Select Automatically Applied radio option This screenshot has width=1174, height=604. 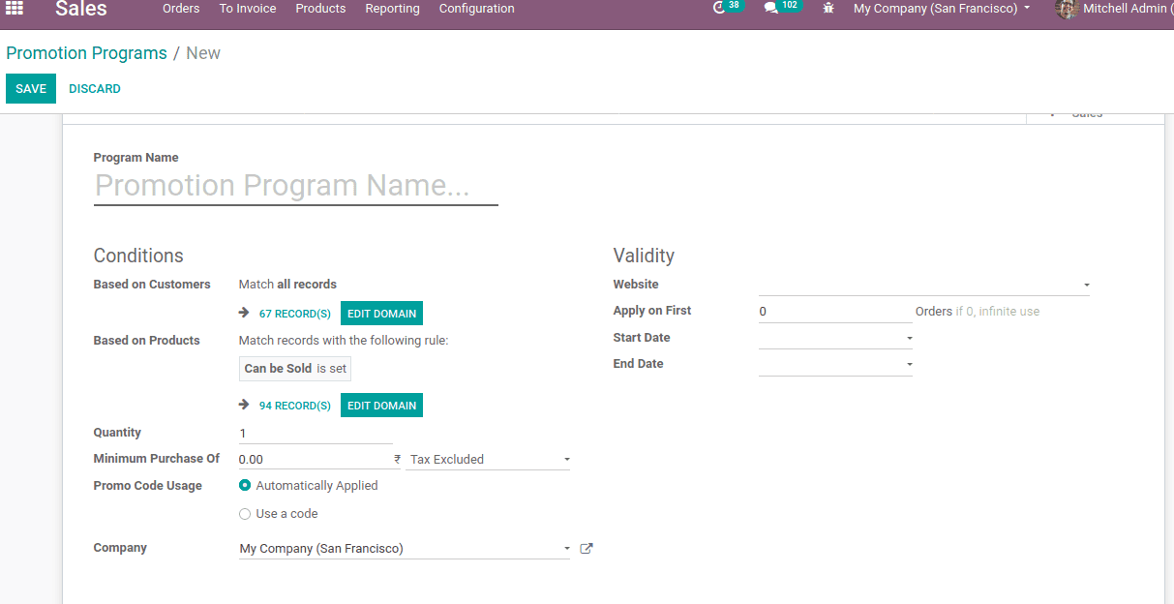(245, 486)
